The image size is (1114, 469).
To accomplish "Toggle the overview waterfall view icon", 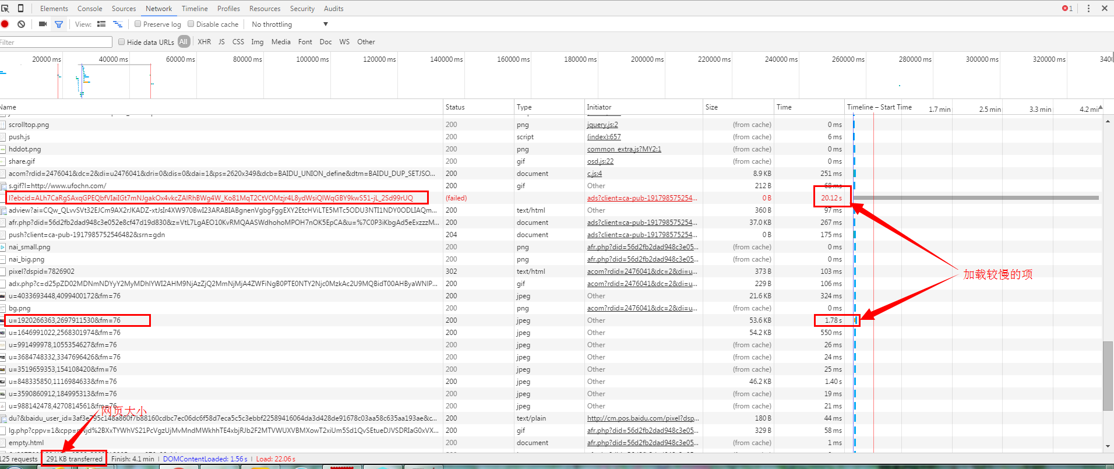I will [118, 24].
